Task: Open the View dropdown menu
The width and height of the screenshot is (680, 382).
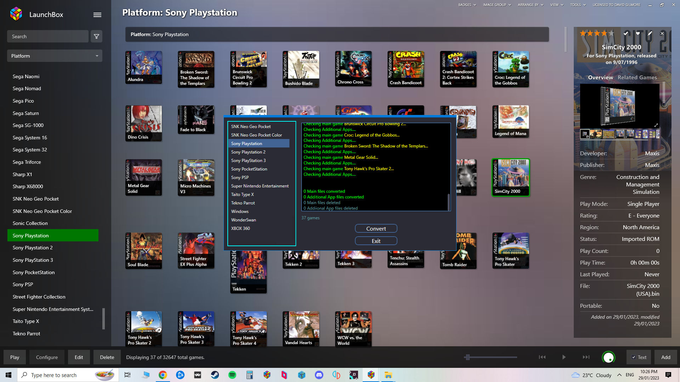Action: [556, 5]
